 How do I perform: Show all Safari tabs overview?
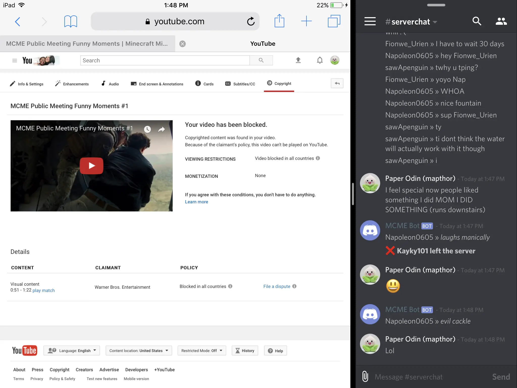tap(334, 21)
